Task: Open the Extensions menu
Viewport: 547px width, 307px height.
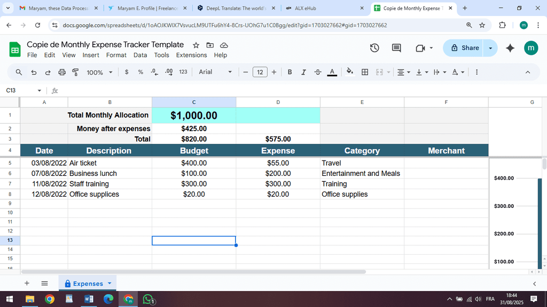Action: [x=191, y=55]
